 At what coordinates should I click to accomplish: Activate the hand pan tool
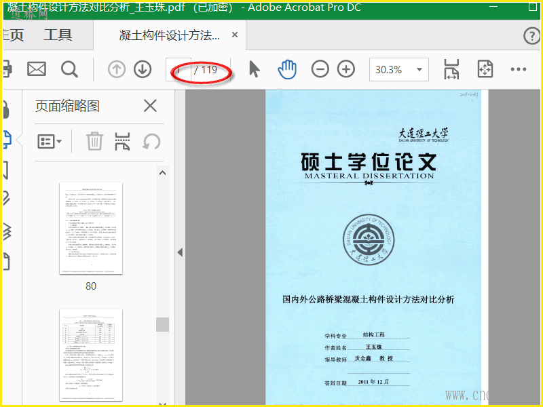coord(287,69)
